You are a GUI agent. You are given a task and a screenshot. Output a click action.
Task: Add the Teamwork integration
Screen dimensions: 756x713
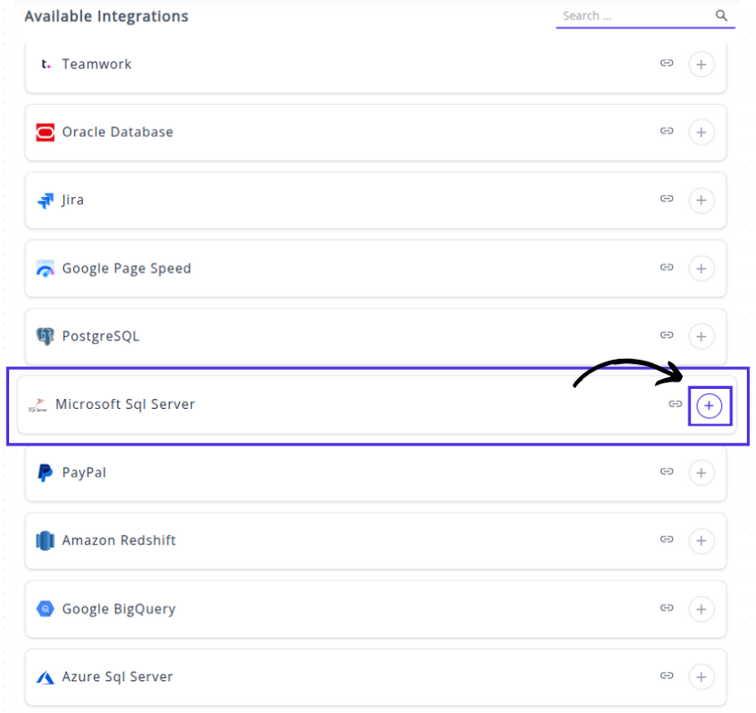[x=701, y=64]
